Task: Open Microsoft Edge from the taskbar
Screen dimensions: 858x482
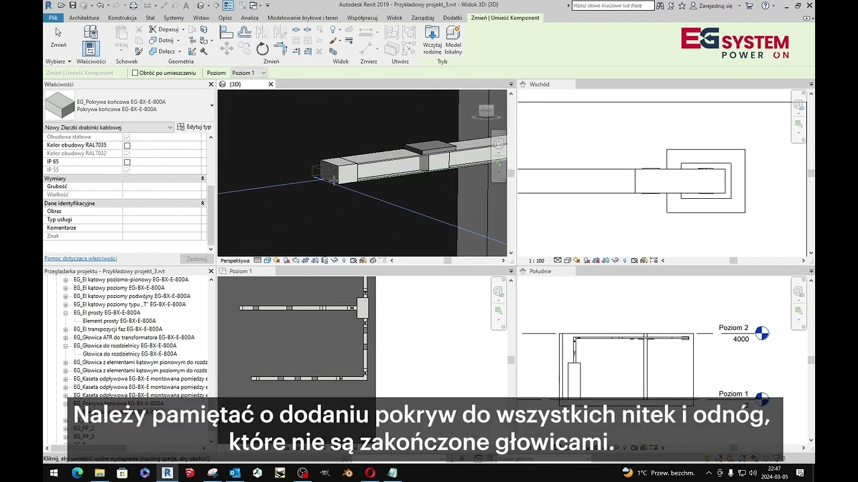Action: point(77,473)
